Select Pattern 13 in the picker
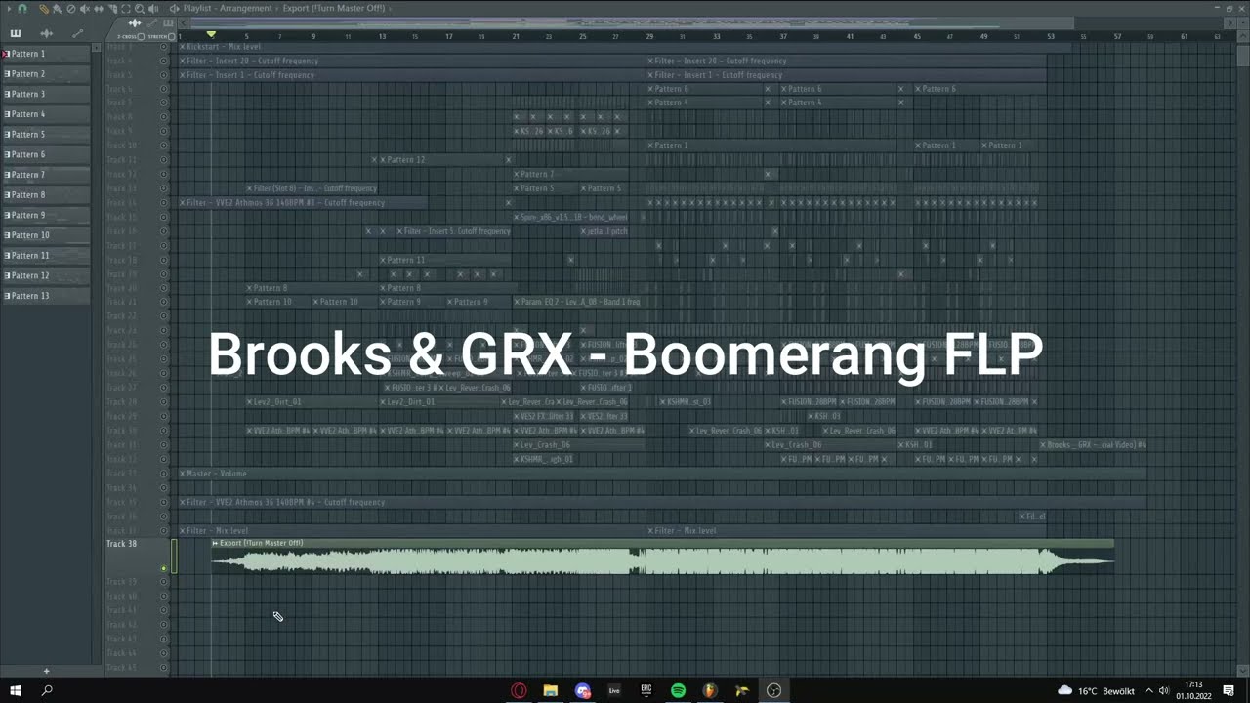 47,296
